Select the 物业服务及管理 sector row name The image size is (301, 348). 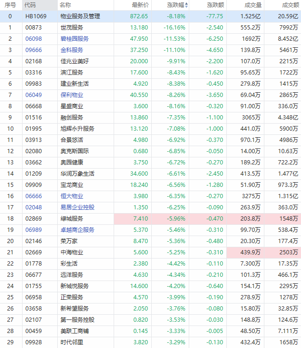click(80, 16)
